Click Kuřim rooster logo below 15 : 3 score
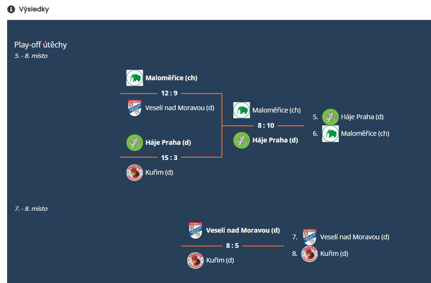Screen dimensions: 431x283 (x=135, y=173)
